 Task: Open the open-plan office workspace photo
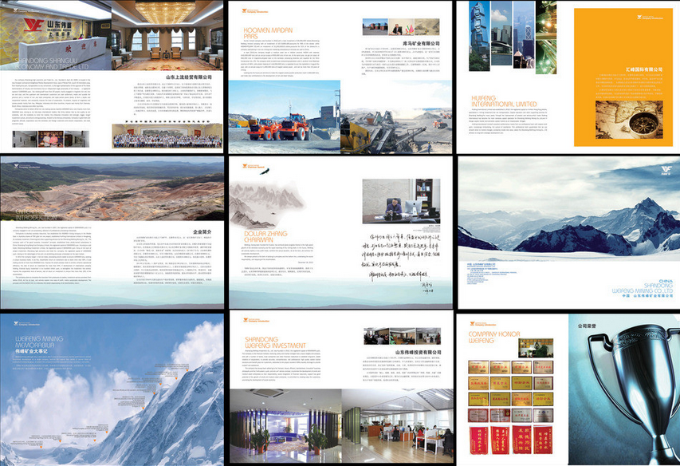pyautogui.click(x=398, y=426)
